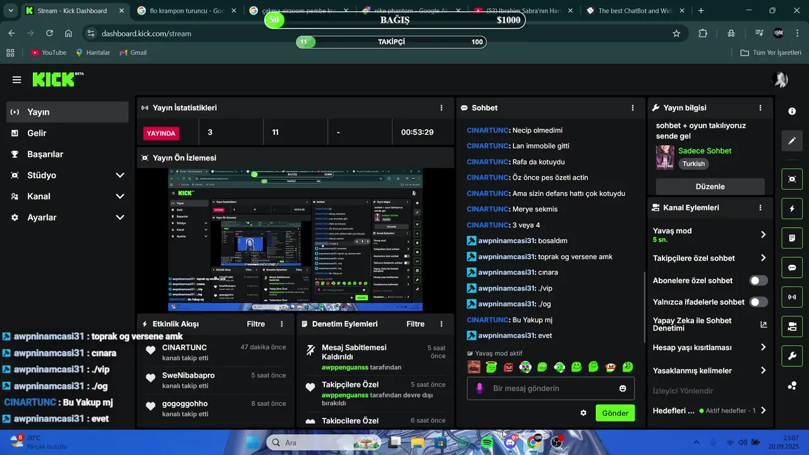
Task: Open the YouTube bookmark
Action: (x=49, y=52)
